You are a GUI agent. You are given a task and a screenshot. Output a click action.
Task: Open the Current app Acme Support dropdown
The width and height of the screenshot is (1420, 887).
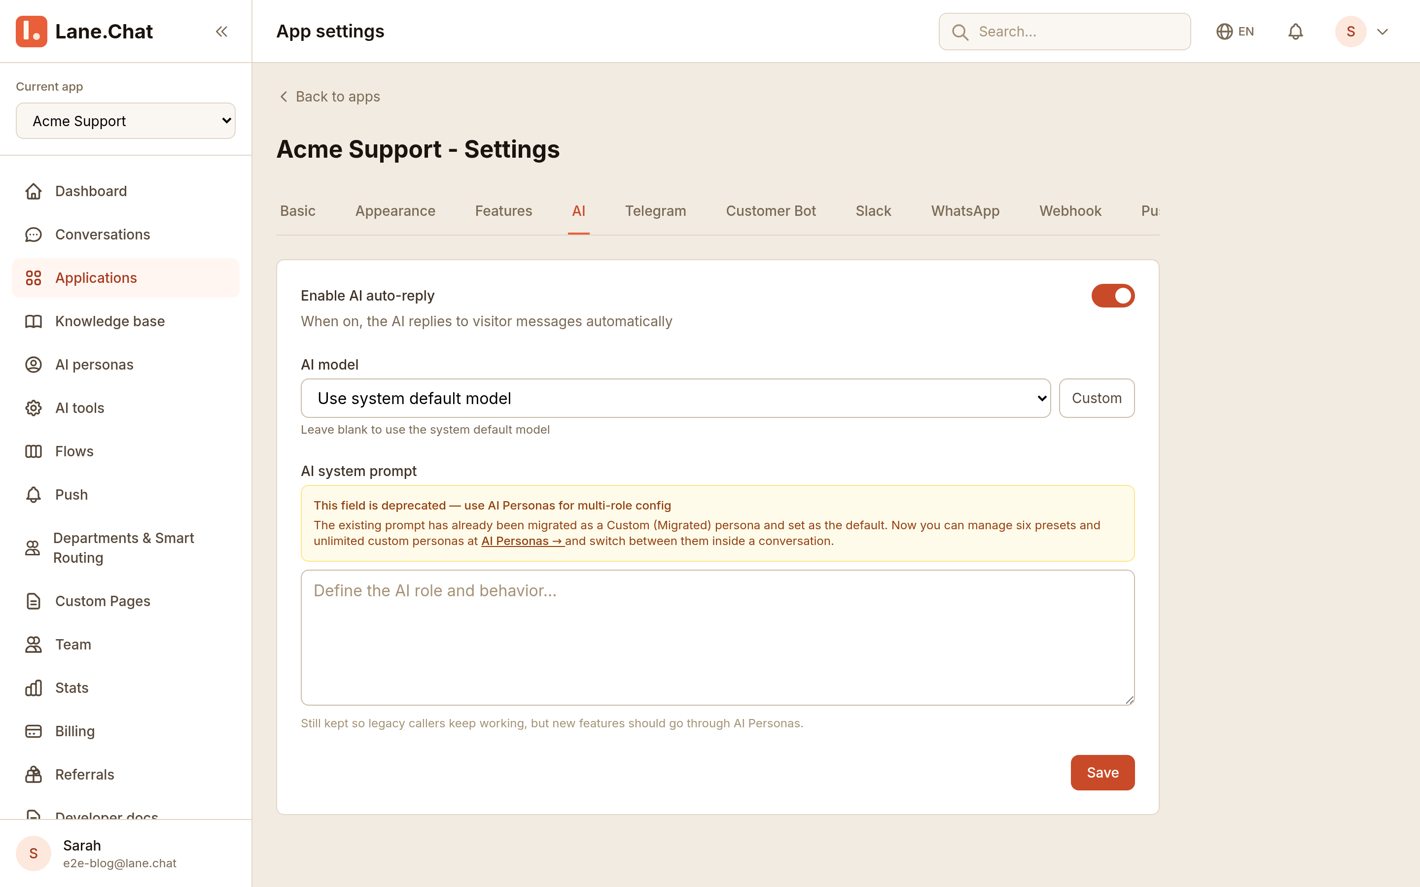tap(126, 121)
